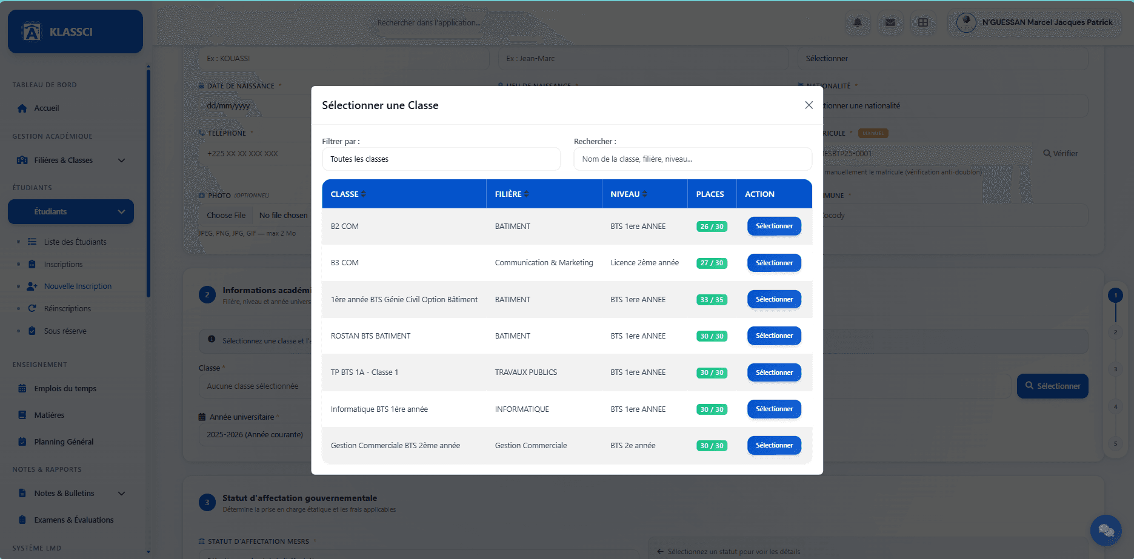This screenshot has height=559, width=1134.
Task: Select the B2 COM class
Action: (774, 226)
